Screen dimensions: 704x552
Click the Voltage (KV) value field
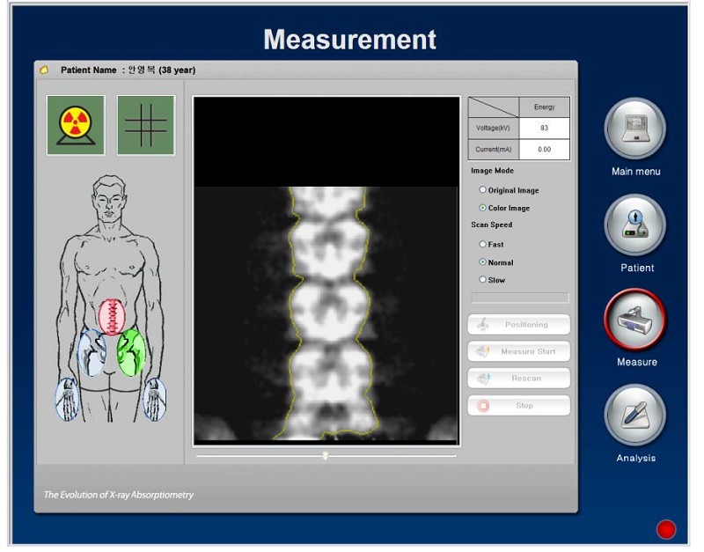pyautogui.click(x=545, y=129)
